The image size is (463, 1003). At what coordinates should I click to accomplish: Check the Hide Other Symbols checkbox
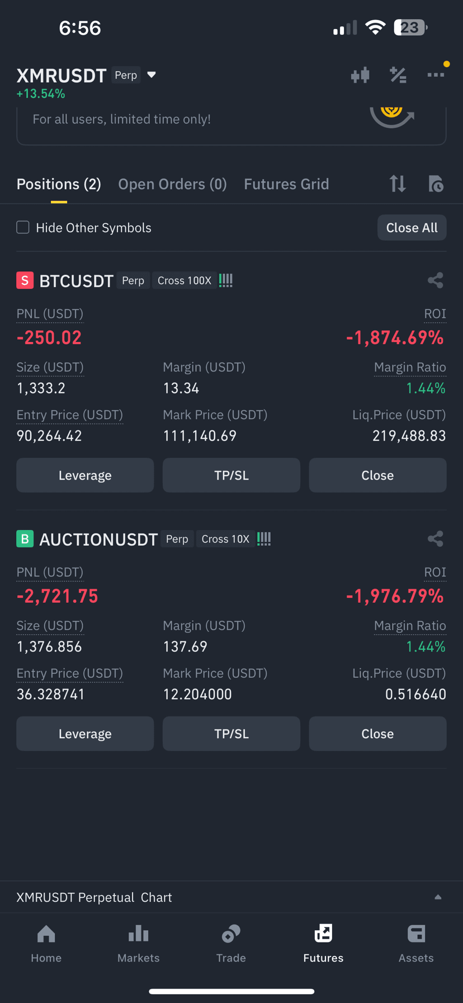[x=23, y=227]
